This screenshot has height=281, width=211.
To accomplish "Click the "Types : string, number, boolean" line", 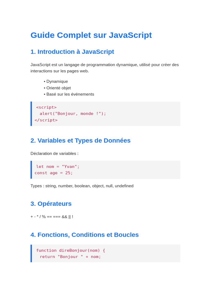I will [82, 186].
